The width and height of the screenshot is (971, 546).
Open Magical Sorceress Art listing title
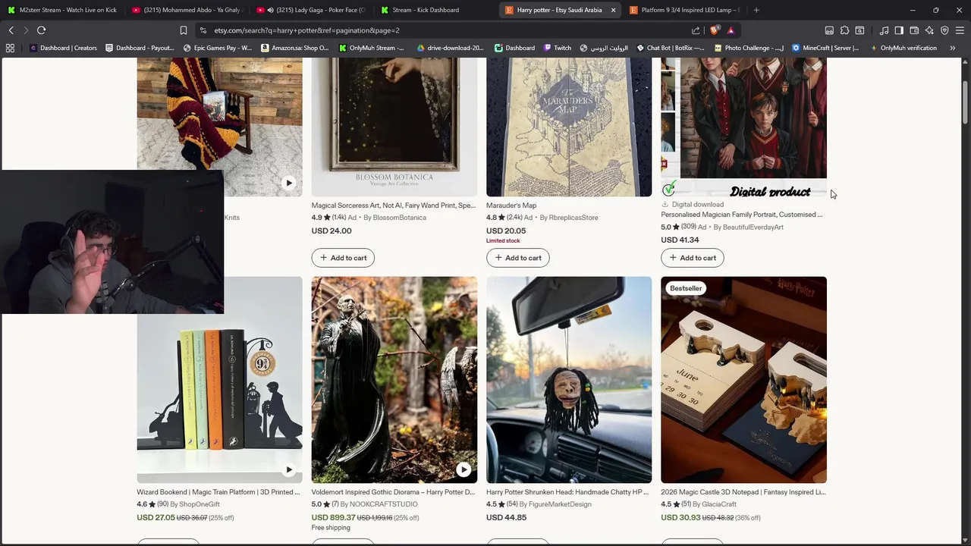393,206
